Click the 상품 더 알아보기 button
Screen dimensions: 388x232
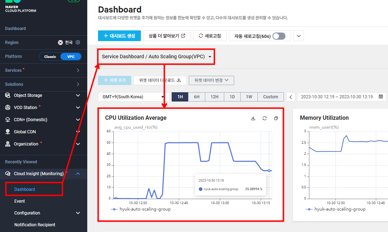point(167,36)
